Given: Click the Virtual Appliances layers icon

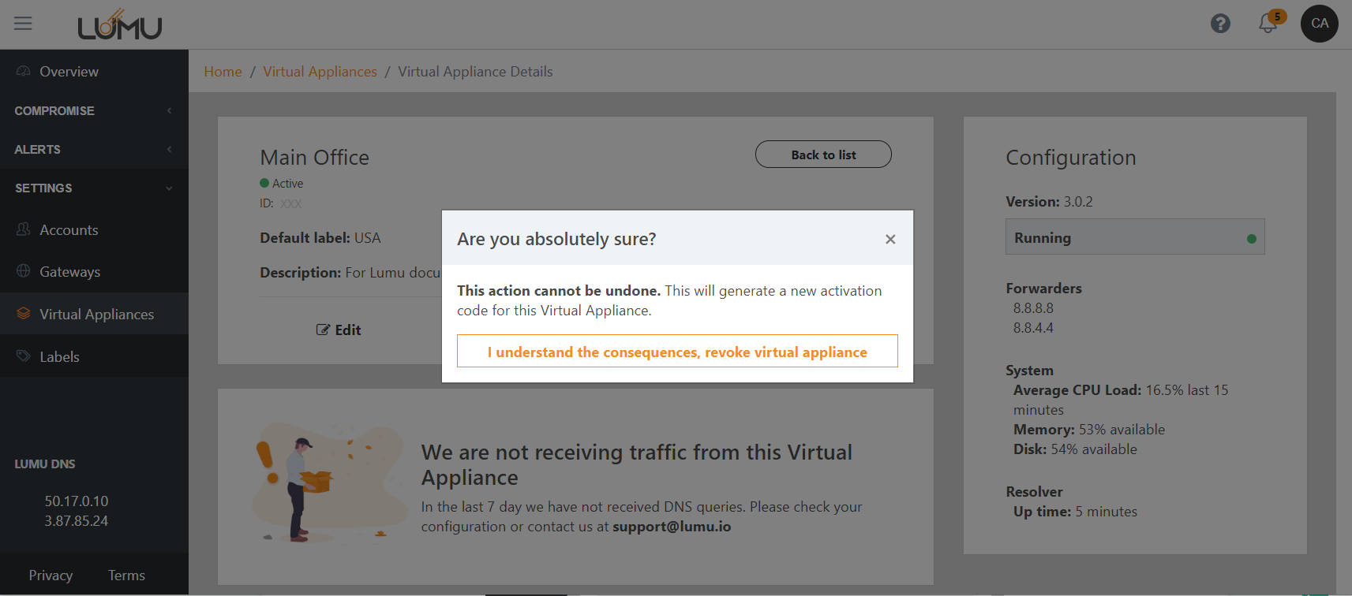Looking at the screenshot, I should (x=24, y=314).
